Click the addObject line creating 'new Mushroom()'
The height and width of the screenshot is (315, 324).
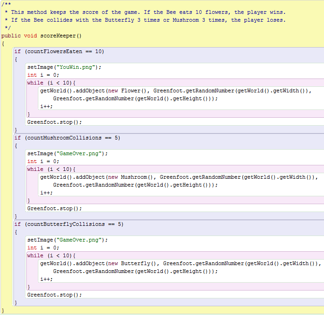(179, 177)
